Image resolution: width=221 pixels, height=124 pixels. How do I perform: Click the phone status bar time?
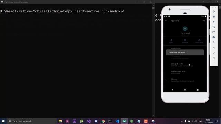165,17
